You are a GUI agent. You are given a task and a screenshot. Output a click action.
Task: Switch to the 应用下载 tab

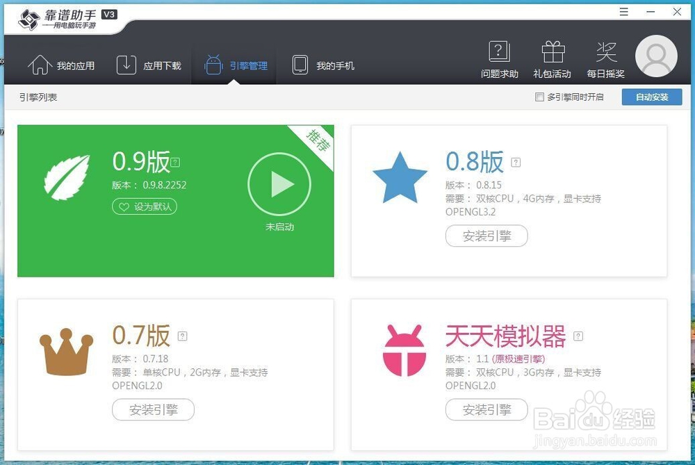(x=149, y=65)
